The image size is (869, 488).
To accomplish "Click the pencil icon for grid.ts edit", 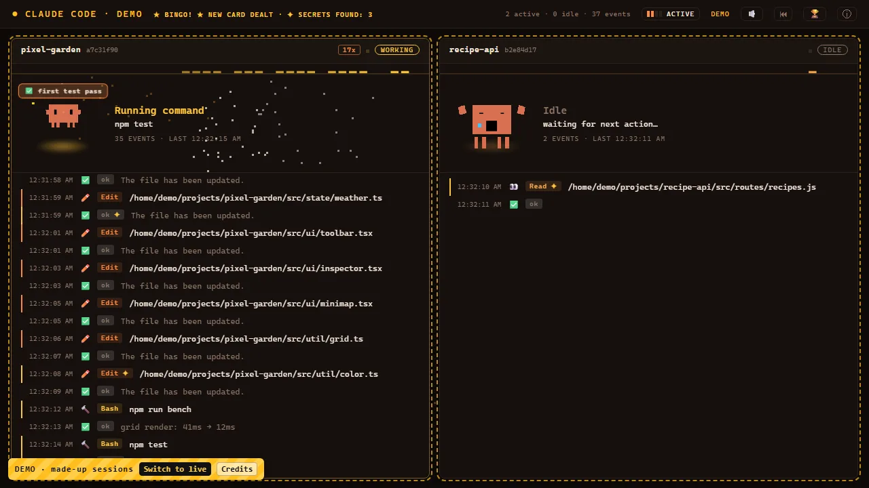I will click(86, 339).
